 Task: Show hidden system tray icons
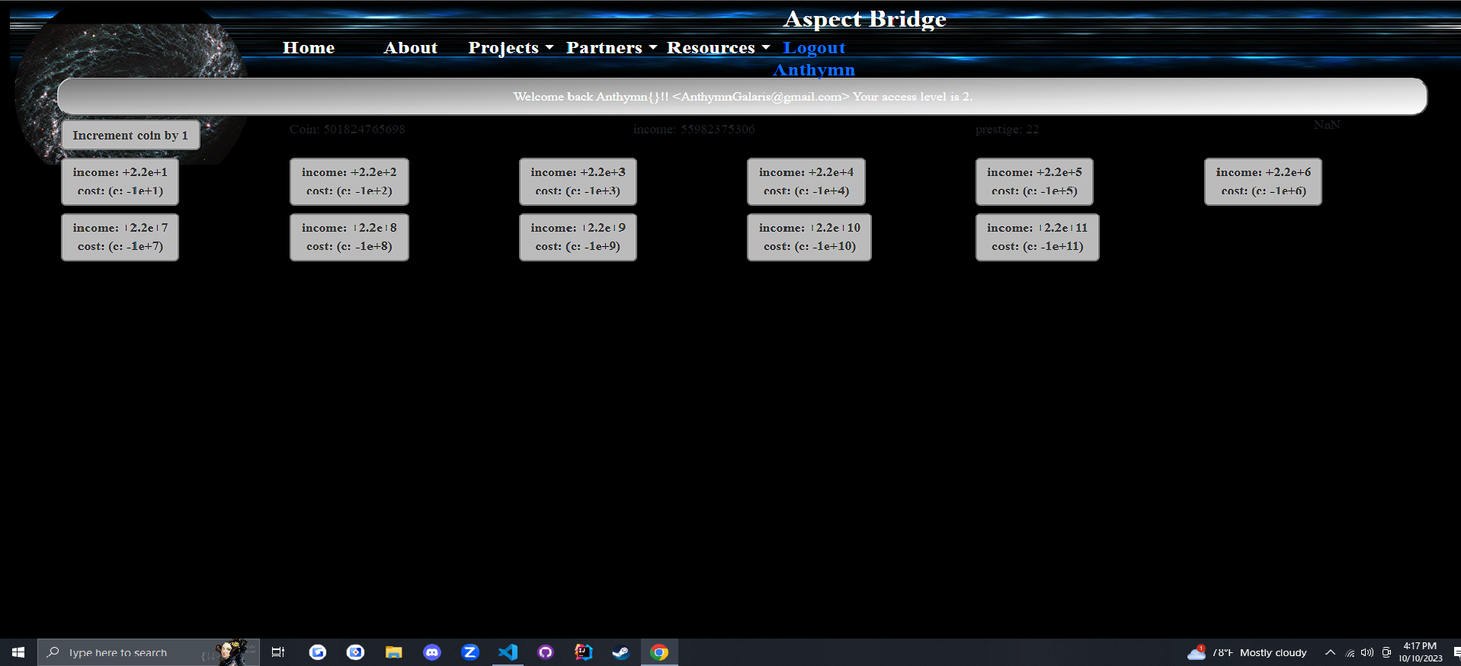pyautogui.click(x=1330, y=652)
